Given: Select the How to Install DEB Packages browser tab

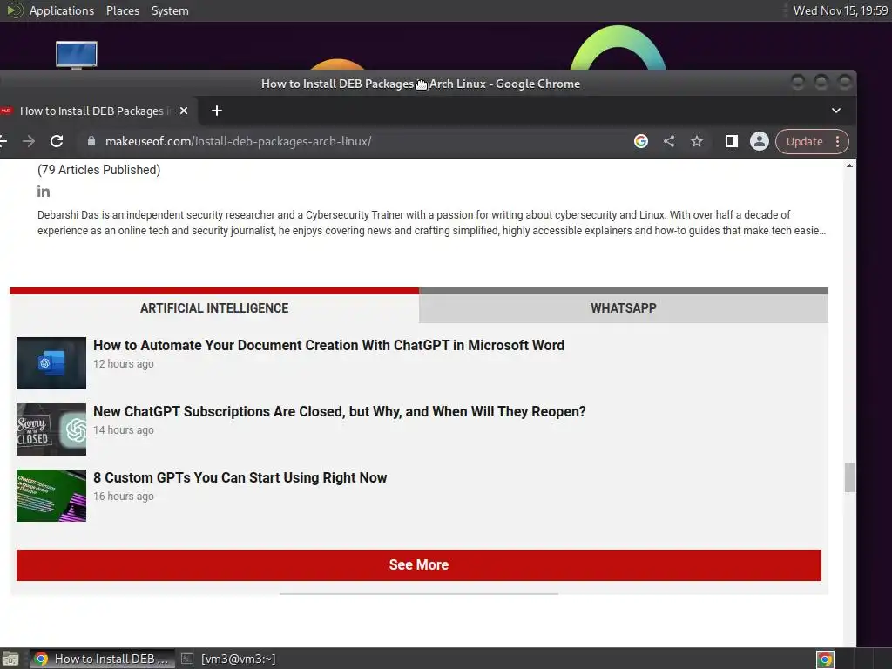Looking at the screenshot, I should [x=94, y=111].
